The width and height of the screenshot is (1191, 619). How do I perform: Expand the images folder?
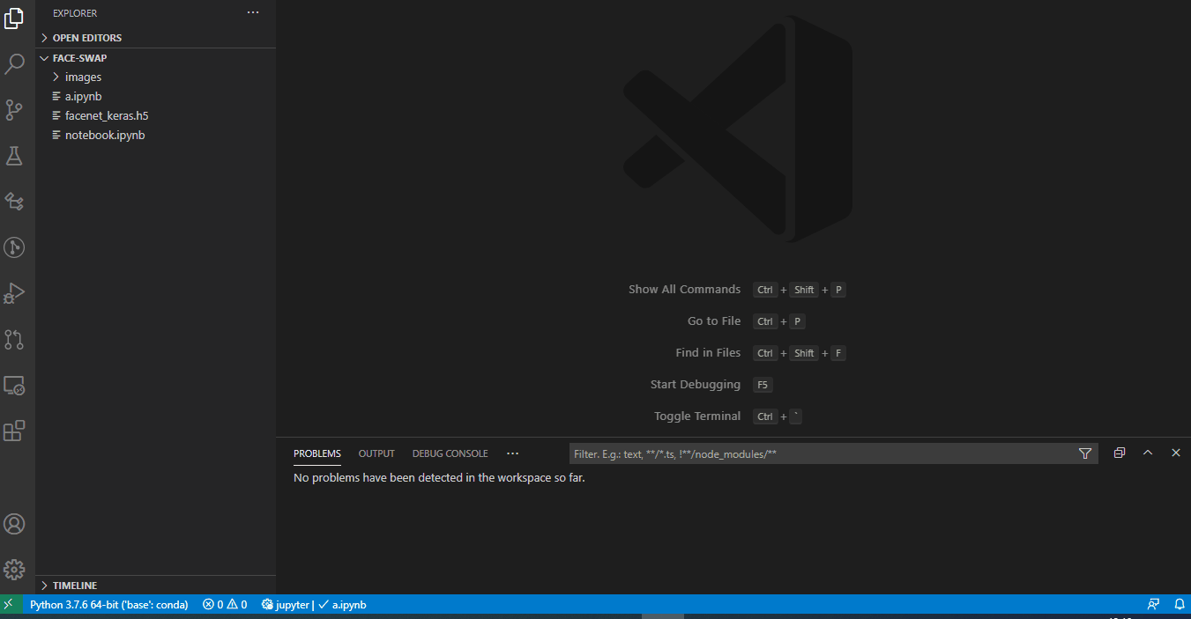155,77
